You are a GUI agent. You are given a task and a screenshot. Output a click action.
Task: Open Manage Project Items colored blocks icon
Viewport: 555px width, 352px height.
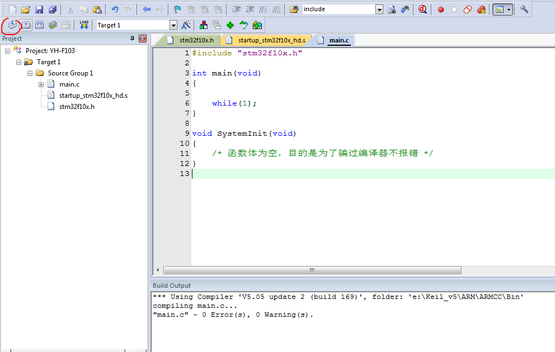tap(203, 25)
